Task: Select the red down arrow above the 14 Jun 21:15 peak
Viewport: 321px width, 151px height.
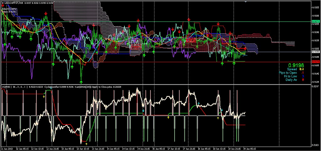Action: pos(138,20)
